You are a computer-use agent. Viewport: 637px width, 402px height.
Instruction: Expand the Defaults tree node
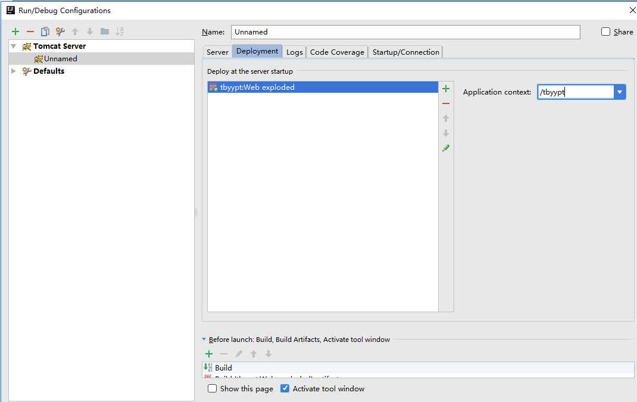tap(14, 71)
